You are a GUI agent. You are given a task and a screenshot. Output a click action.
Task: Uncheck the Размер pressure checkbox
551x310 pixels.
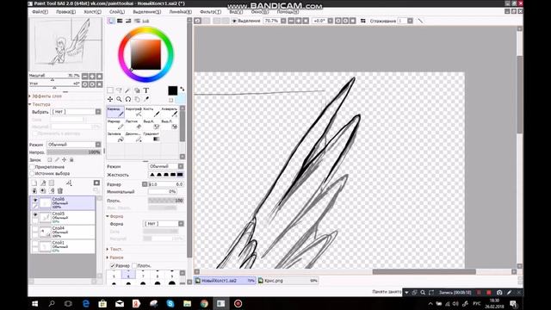pos(113,266)
